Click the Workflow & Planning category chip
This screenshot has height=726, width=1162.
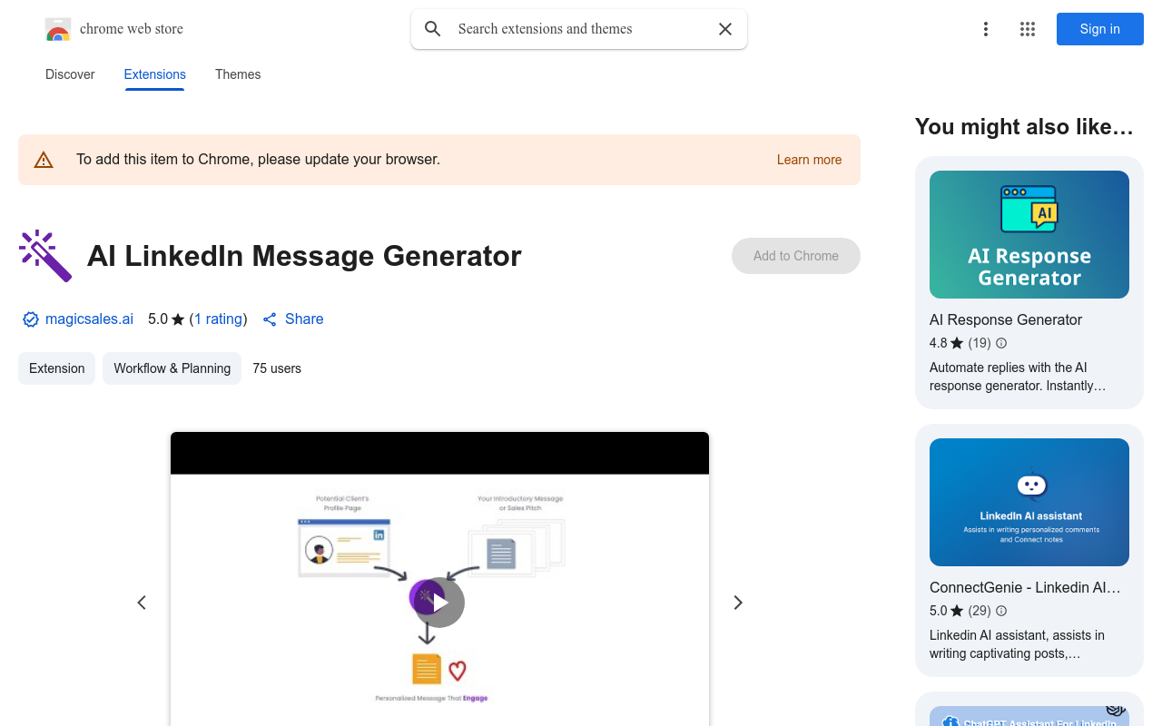coord(172,368)
